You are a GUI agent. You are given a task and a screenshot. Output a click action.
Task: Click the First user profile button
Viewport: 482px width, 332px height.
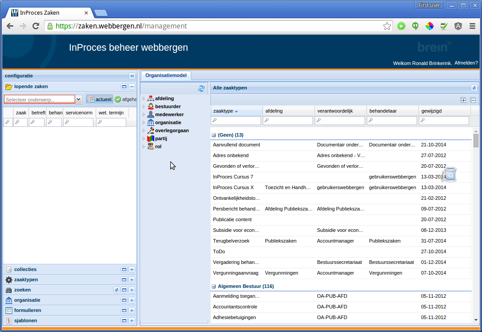coord(429,5)
